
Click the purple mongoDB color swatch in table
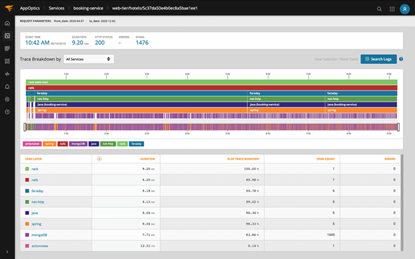click(x=27, y=235)
